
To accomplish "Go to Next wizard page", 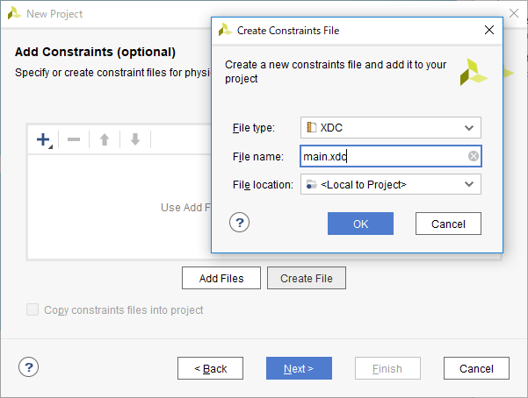I will [298, 368].
